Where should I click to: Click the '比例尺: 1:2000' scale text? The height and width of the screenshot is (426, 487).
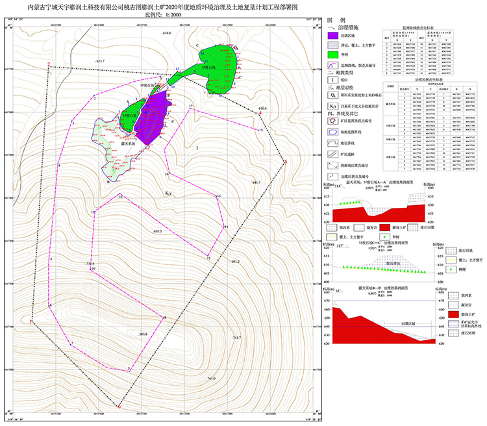point(163,14)
